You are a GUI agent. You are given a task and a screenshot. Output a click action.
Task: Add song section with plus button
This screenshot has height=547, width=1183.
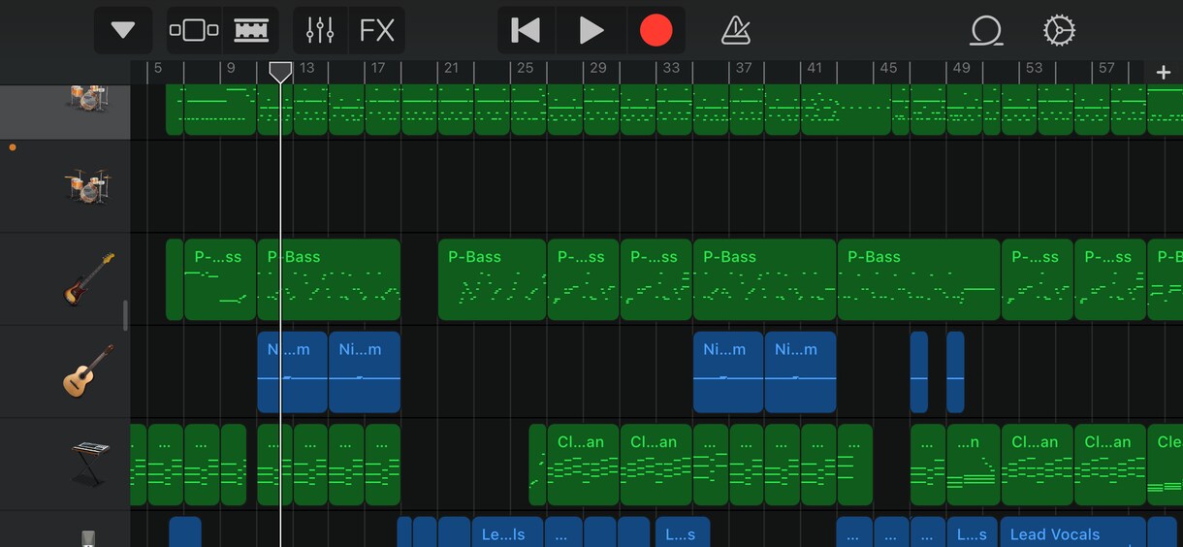(x=1164, y=72)
